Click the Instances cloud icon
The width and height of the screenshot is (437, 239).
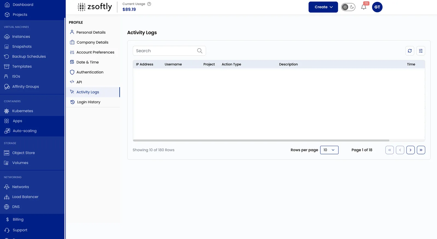click(7, 37)
